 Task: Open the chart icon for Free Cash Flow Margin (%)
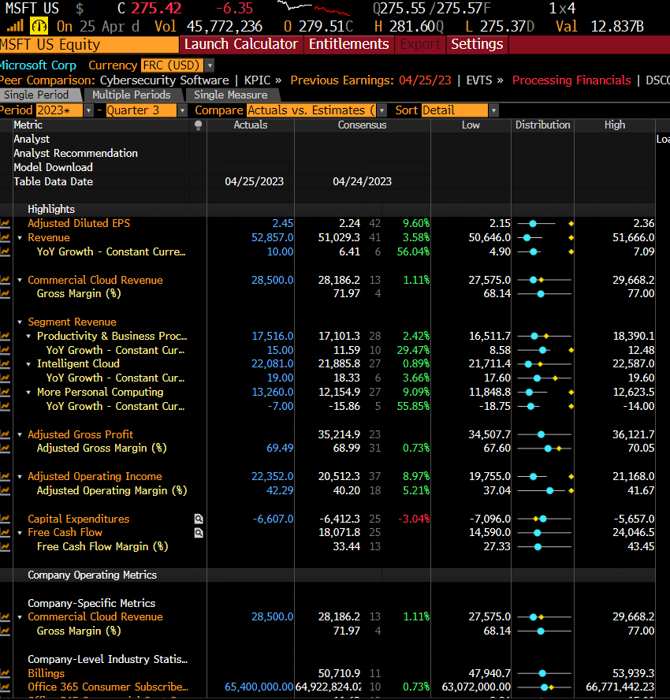(x=5, y=546)
